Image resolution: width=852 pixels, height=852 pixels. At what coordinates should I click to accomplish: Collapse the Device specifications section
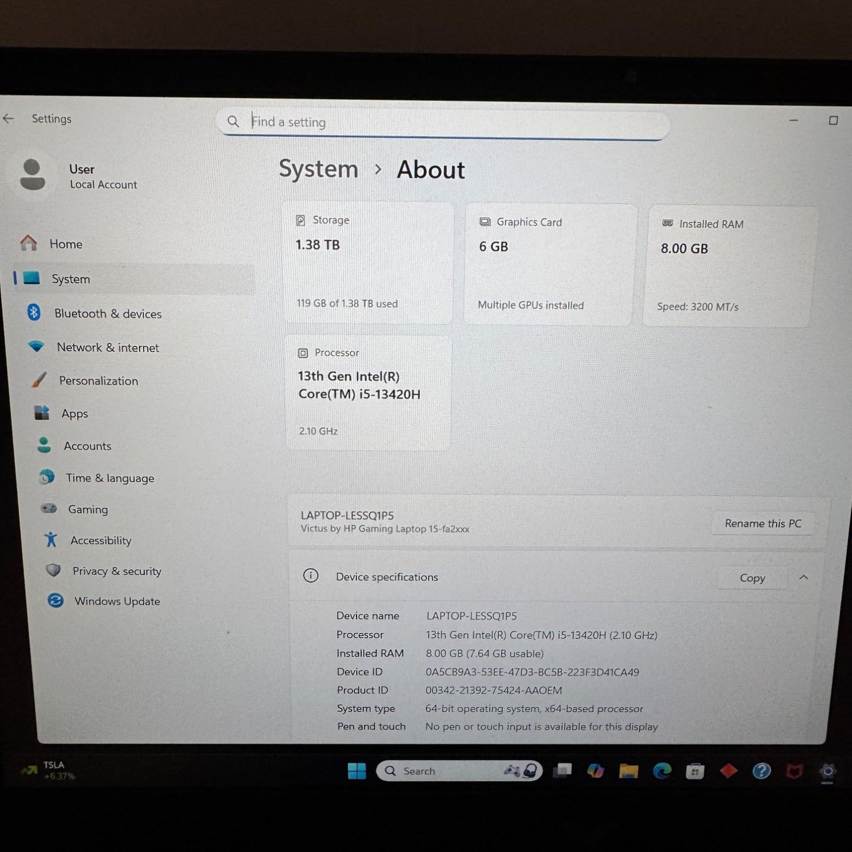tap(804, 578)
